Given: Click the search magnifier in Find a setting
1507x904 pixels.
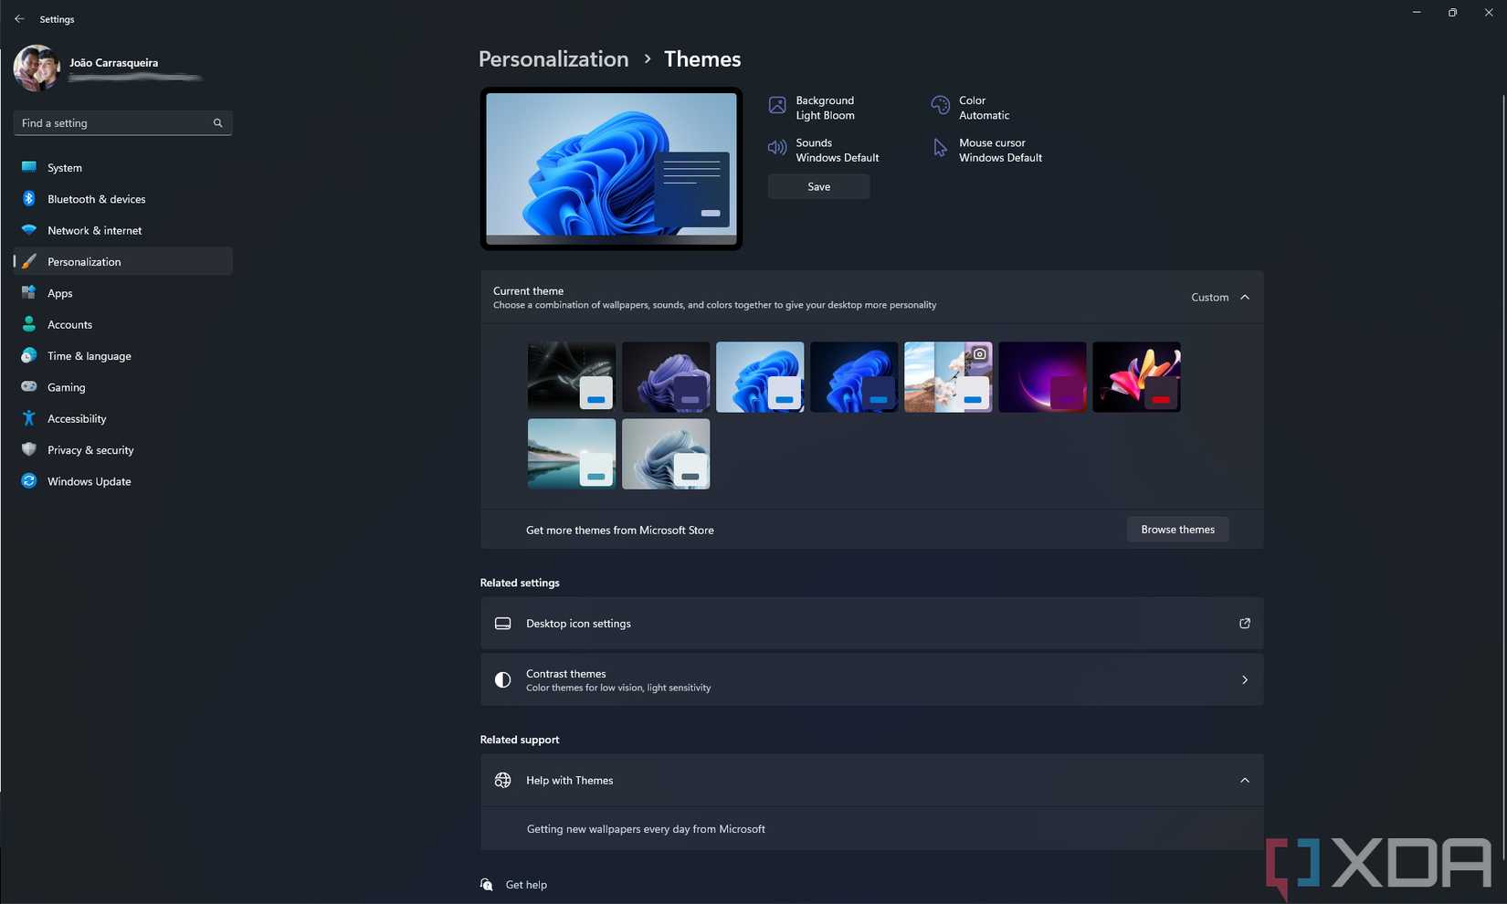Looking at the screenshot, I should tap(217, 122).
